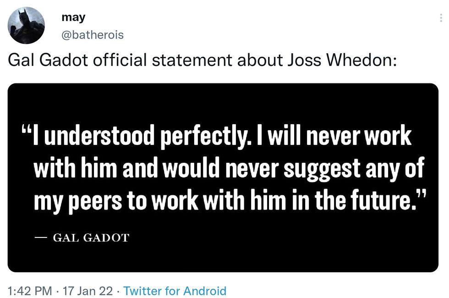Click the Twitter for Android source link

(x=175, y=291)
